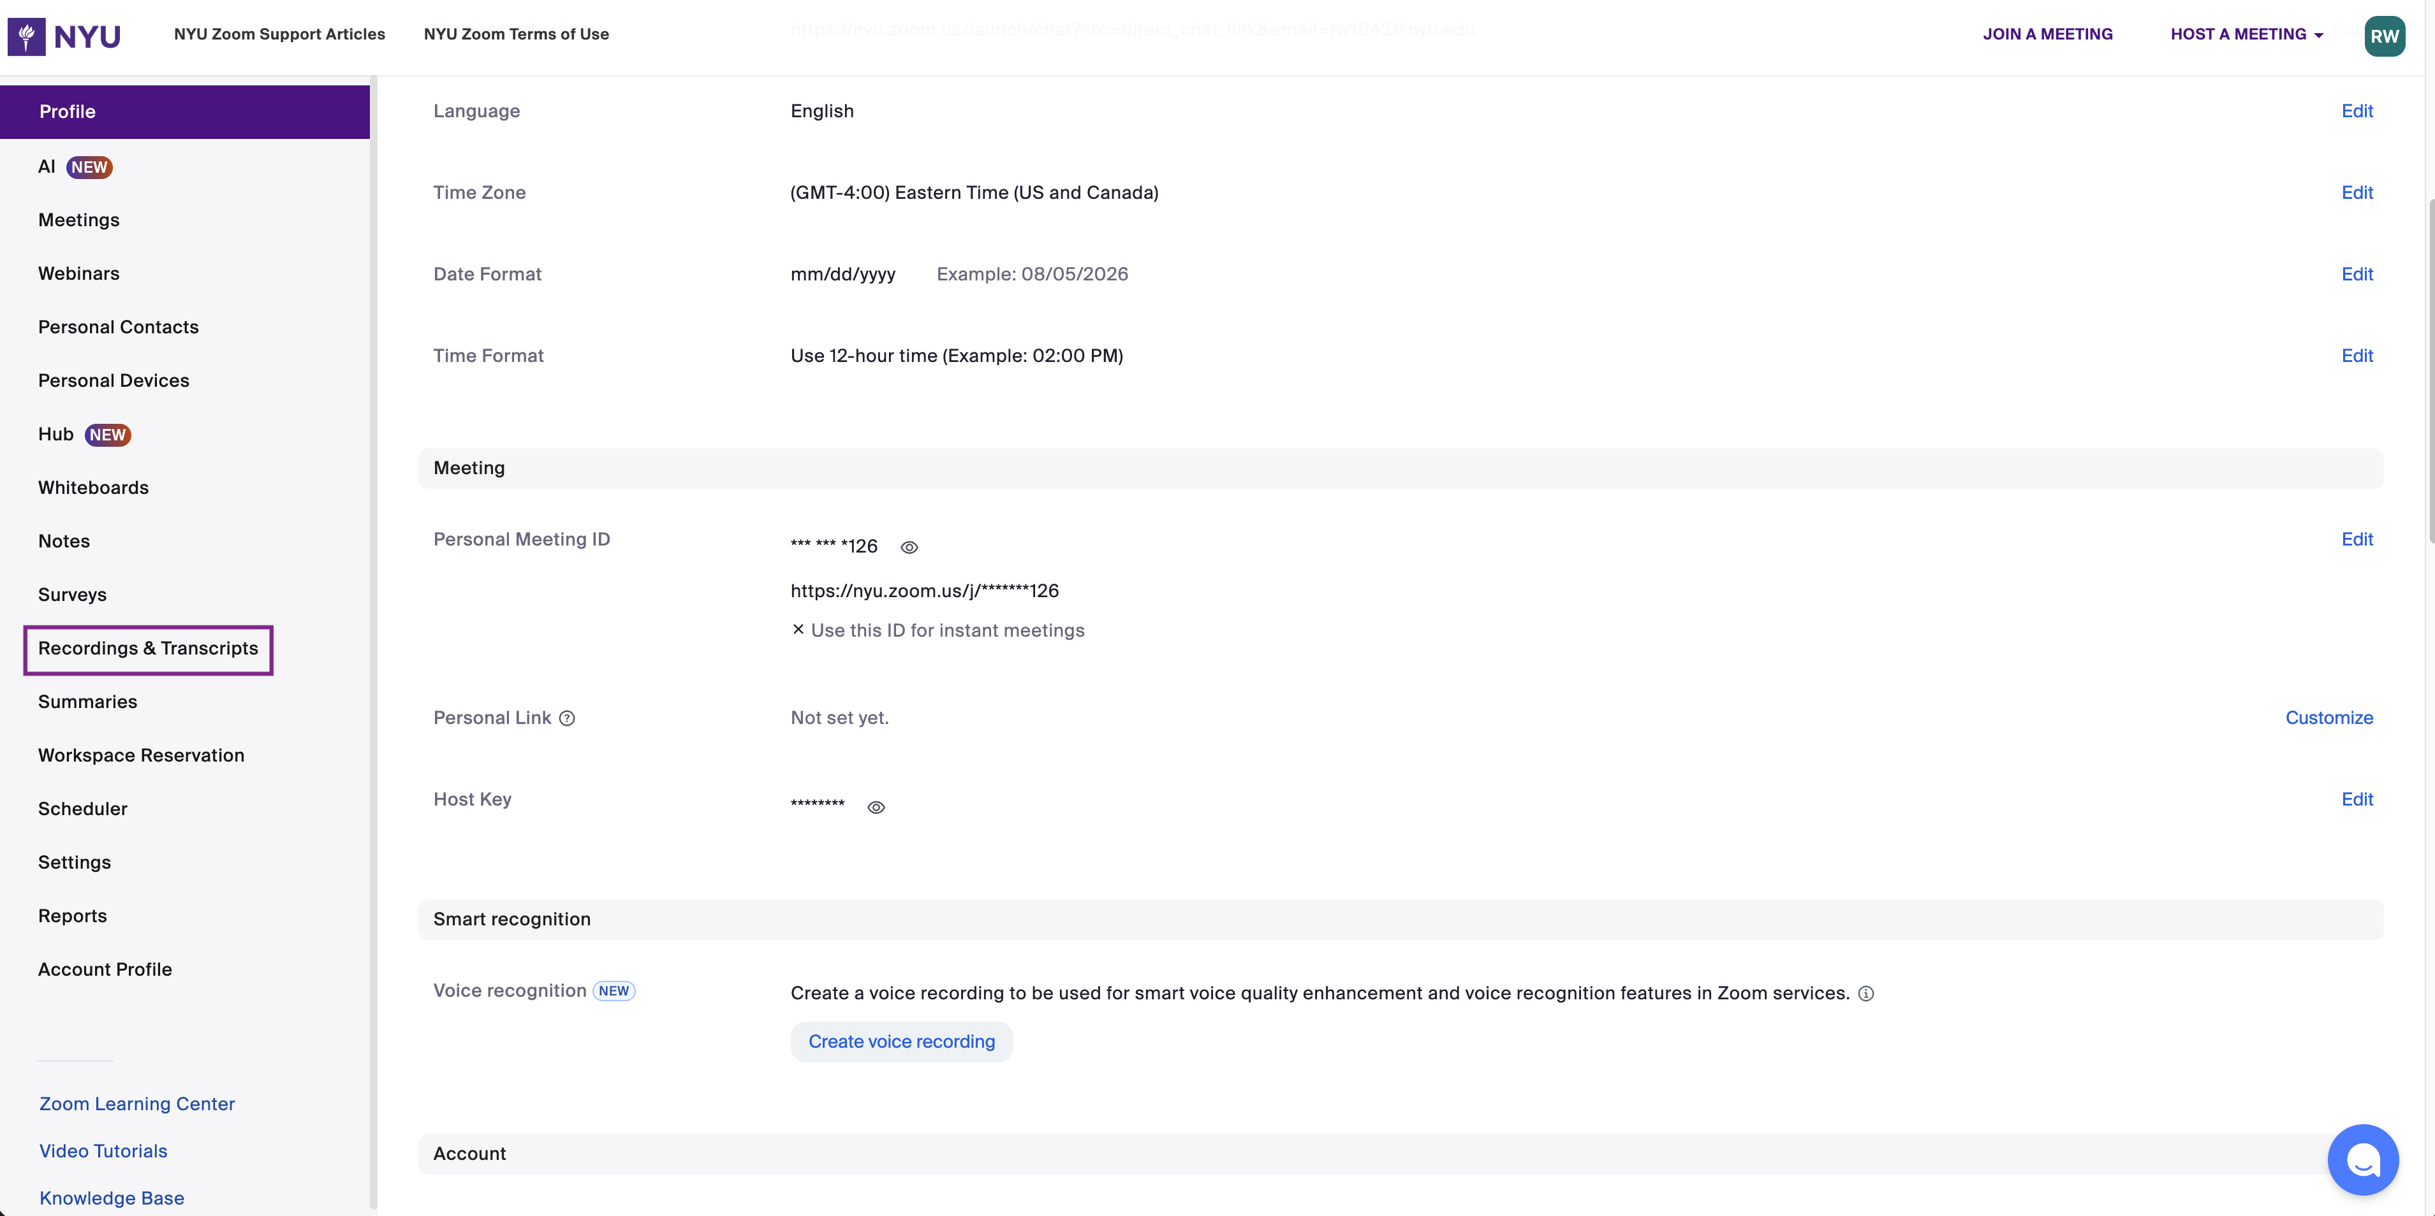Click Eastern Time zone value text

coord(974,192)
